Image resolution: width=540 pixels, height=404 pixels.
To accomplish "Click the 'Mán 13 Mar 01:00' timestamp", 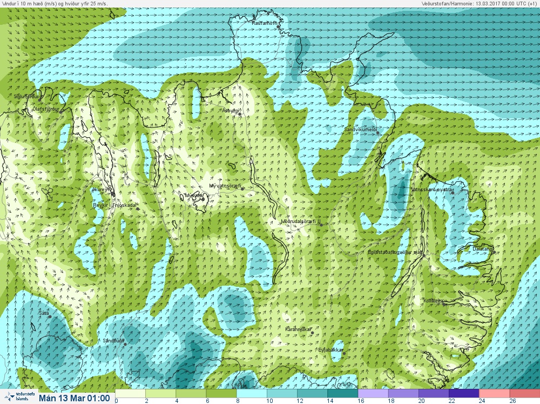I will tap(75, 398).
